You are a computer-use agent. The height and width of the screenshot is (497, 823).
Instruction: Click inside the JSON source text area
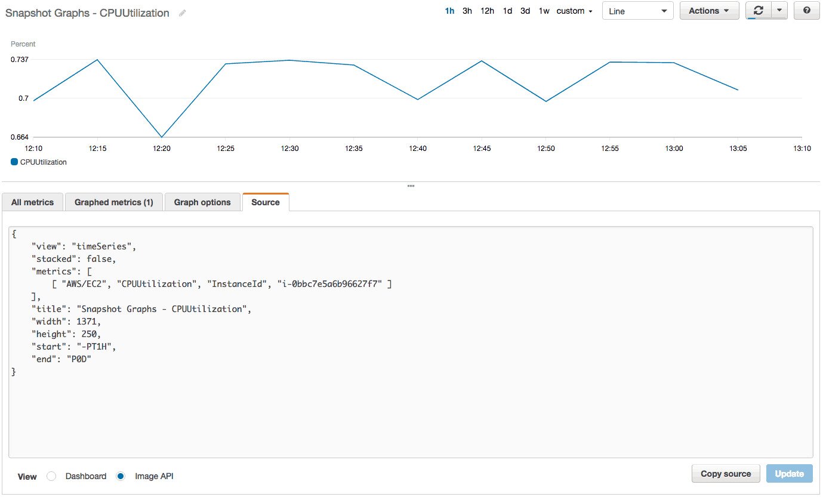click(x=411, y=412)
